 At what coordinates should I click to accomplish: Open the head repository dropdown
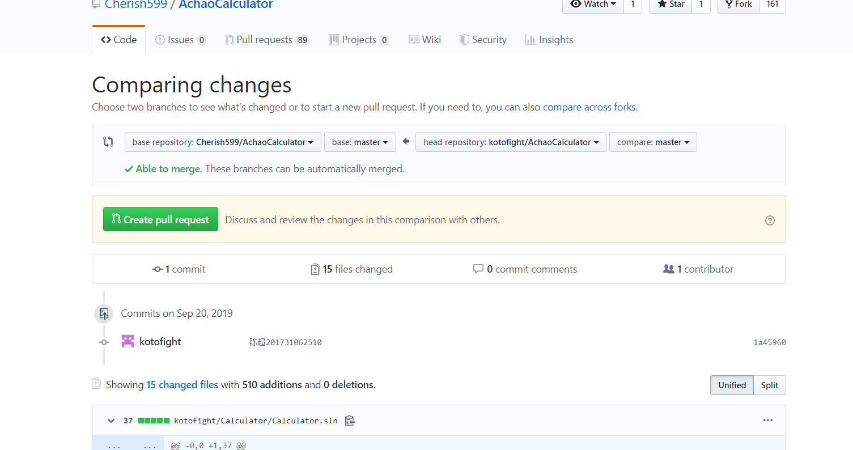pyautogui.click(x=511, y=142)
